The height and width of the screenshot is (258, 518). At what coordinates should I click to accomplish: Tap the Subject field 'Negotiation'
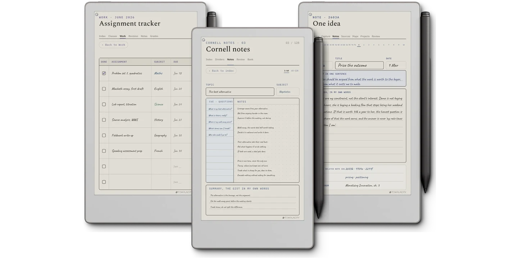288,92
